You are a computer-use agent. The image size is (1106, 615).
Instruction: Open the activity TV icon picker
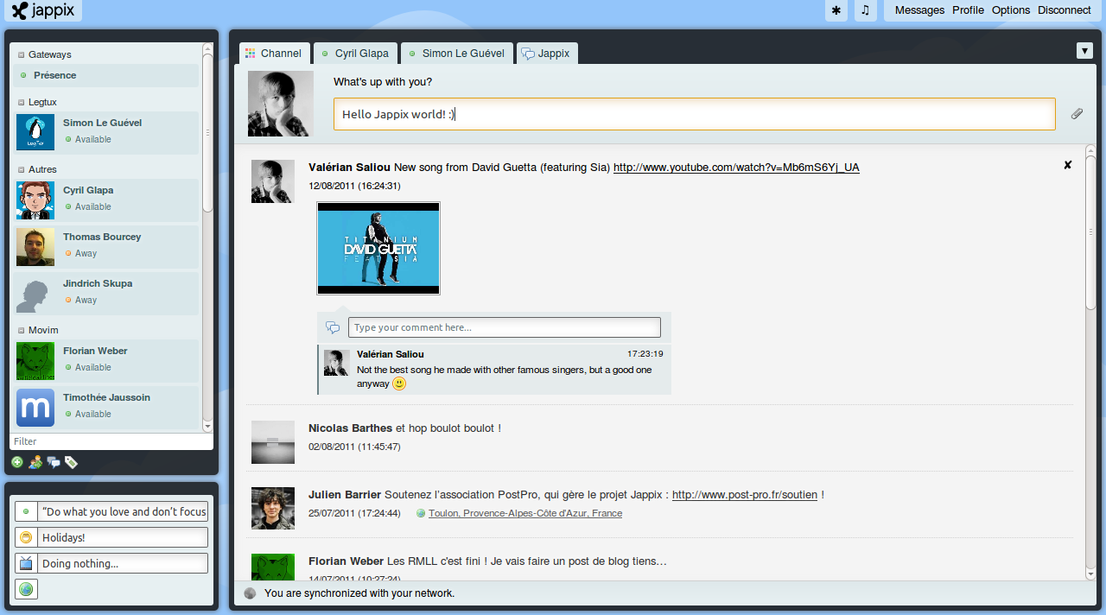26,563
